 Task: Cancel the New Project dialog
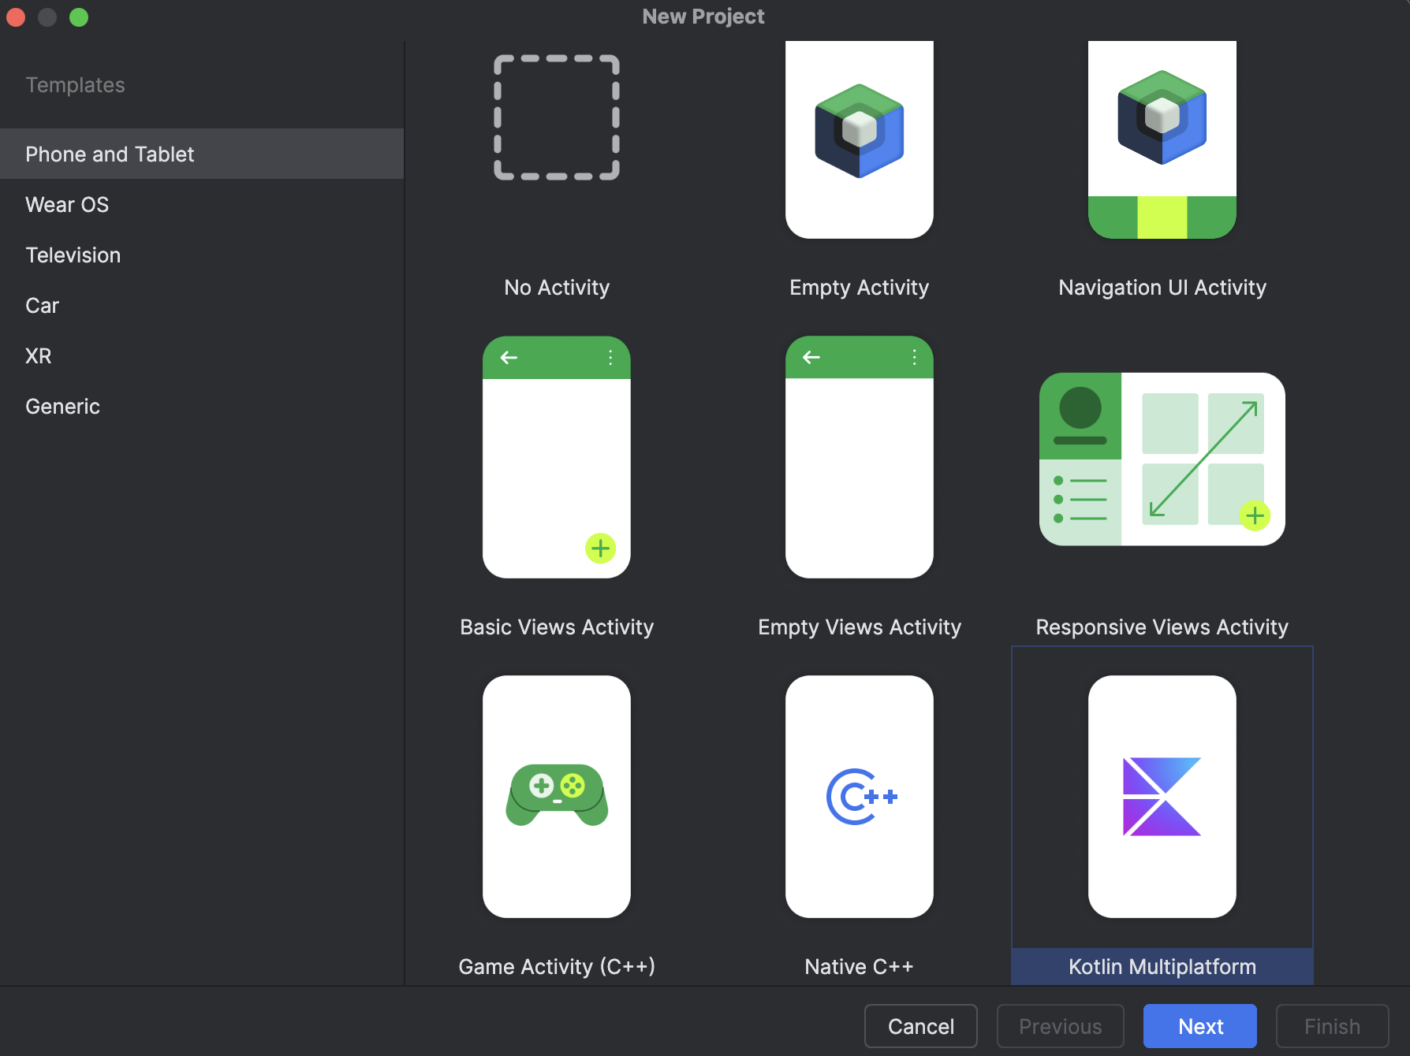920,1026
